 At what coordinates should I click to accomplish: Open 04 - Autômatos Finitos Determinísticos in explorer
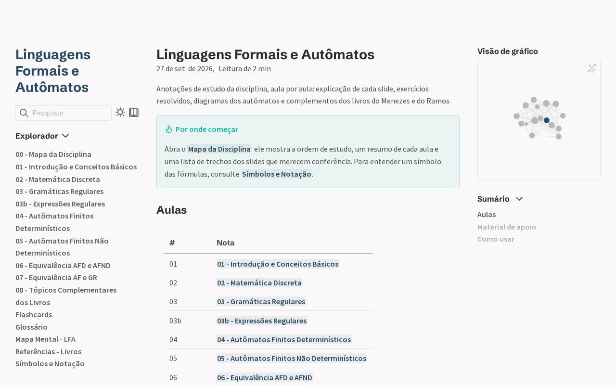pyautogui.click(x=54, y=222)
